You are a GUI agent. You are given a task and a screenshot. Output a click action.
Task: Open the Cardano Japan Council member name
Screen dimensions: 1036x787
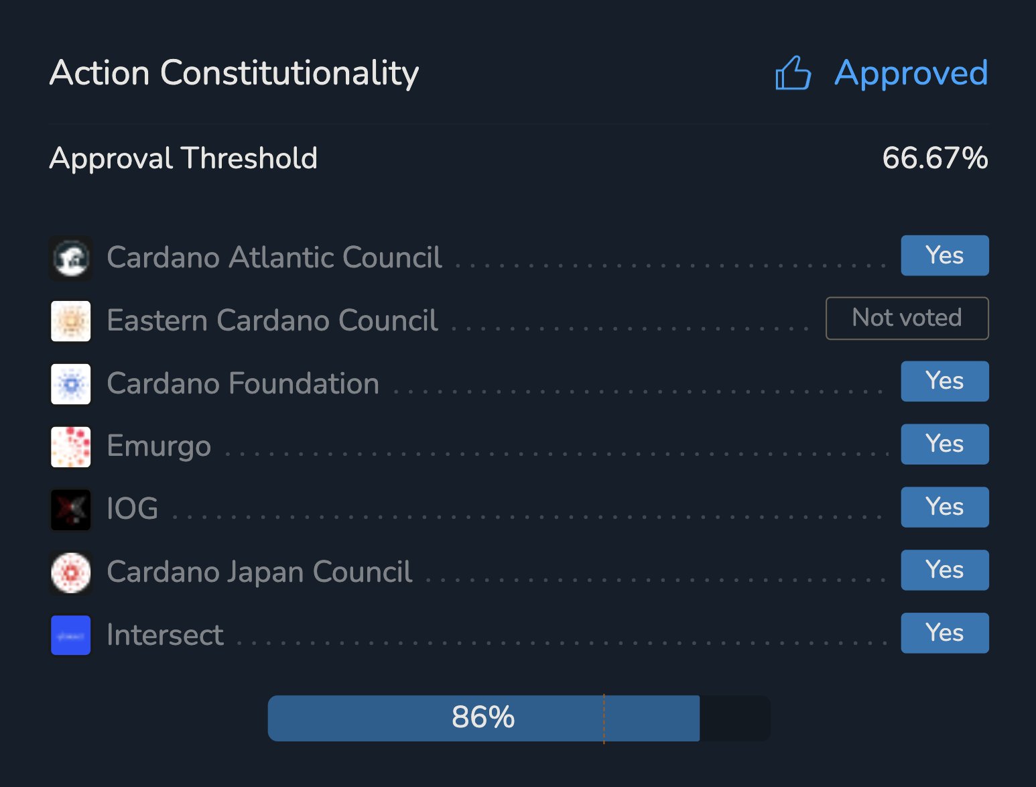coord(259,572)
